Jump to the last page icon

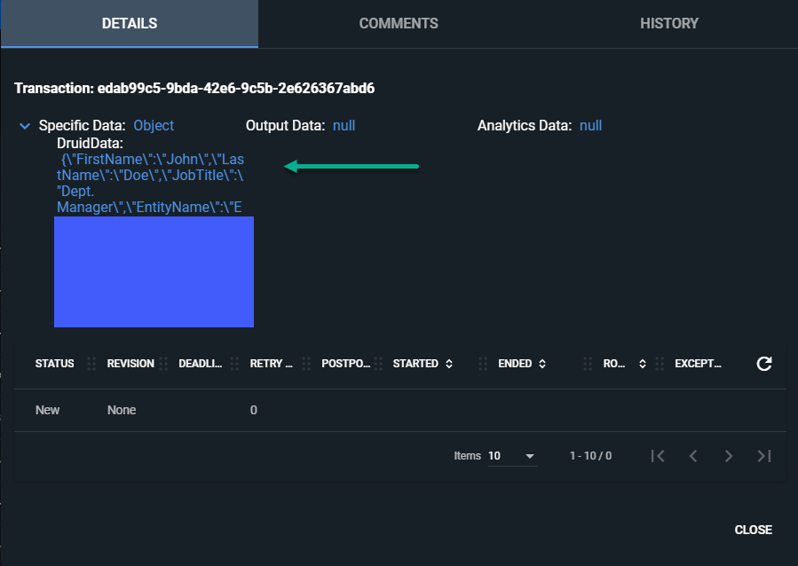pos(763,455)
